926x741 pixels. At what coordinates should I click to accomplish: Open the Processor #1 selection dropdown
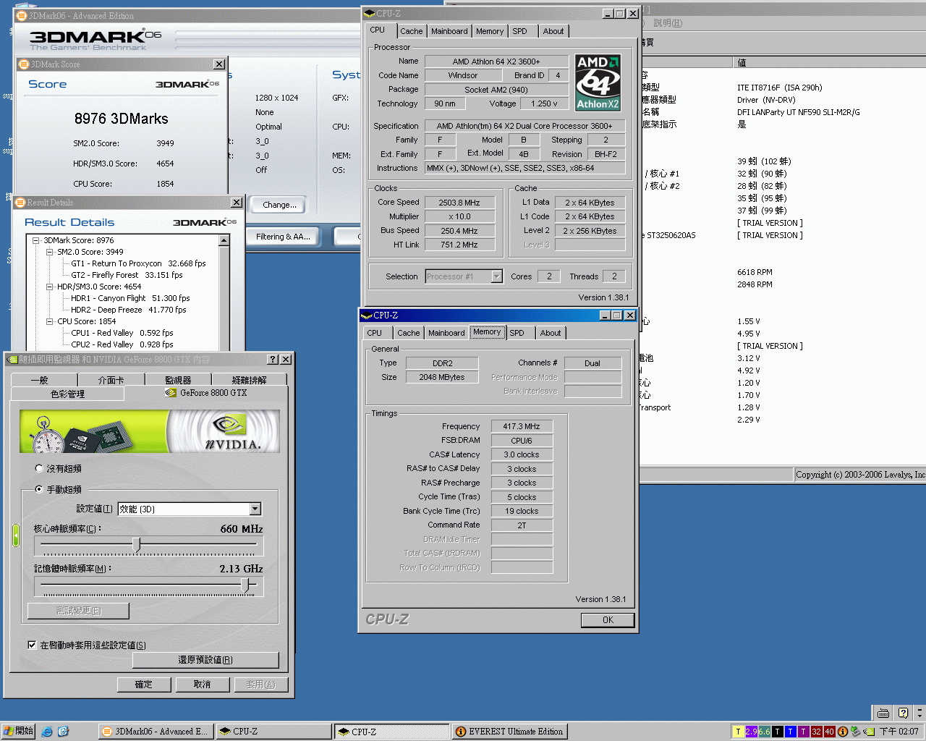tap(496, 276)
